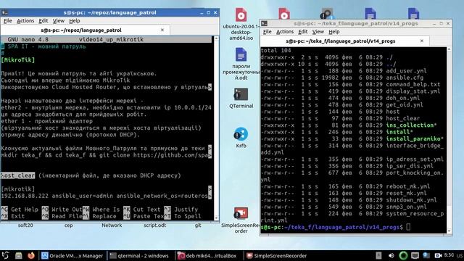Click the script.odt desktop label
464x261 pixels.
154,225
